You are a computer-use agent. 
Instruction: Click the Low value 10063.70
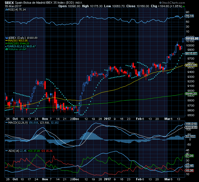point(119,6)
